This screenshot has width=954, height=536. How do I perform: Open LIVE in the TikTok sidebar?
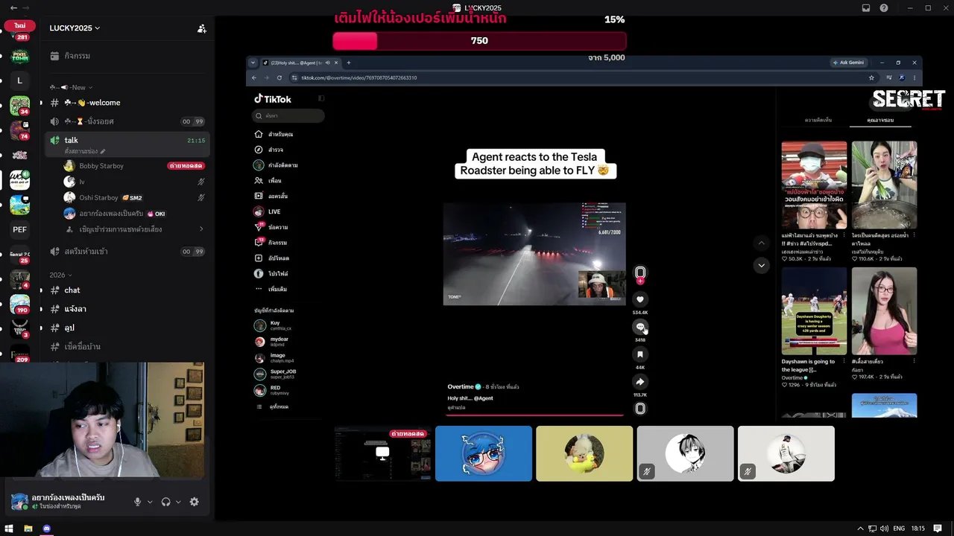tap(267, 211)
